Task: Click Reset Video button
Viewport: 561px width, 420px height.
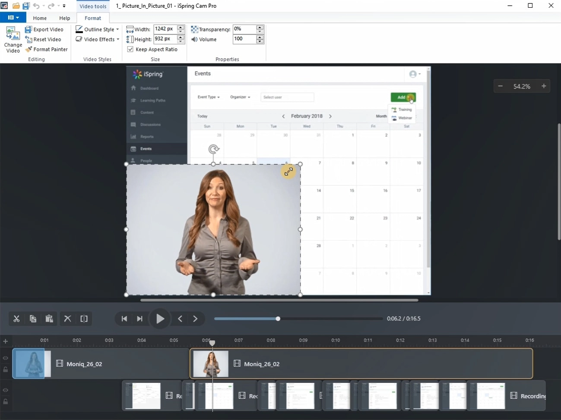Action: tap(43, 39)
